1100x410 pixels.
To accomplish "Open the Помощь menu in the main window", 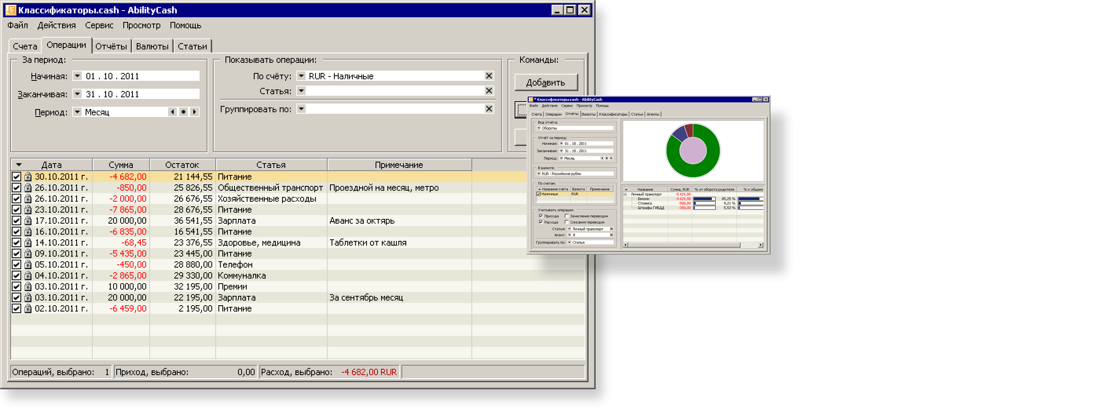I will tap(185, 25).
